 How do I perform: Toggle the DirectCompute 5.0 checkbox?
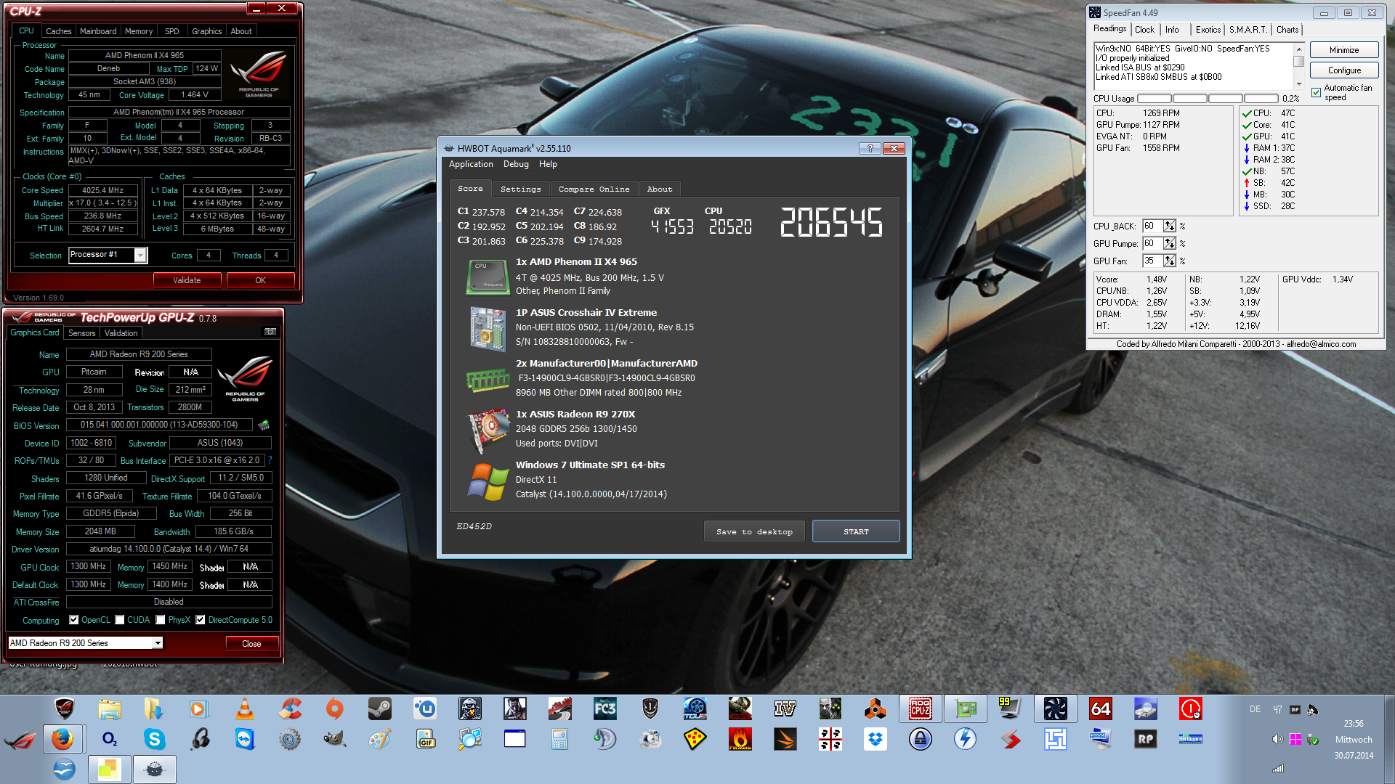click(x=200, y=620)
